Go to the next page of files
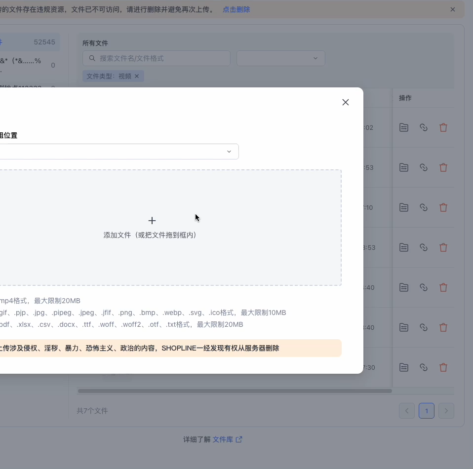 tap(446, 411)
